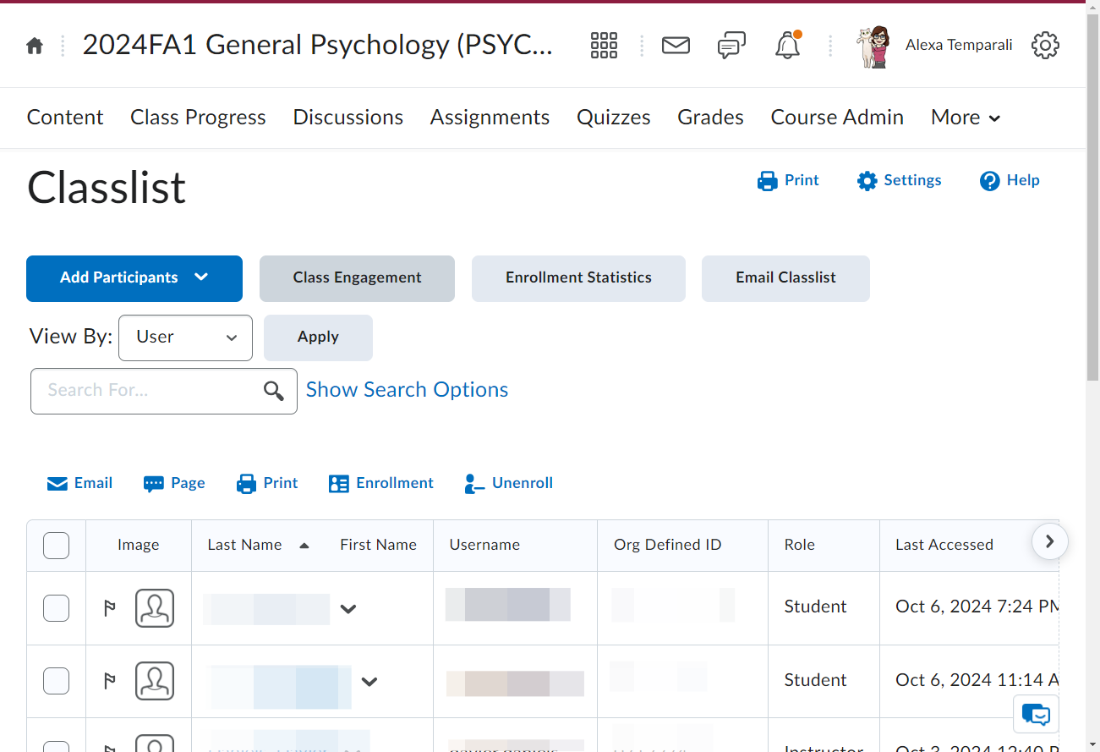Open the update alerts bell icon
1100x752 pixels.
coord(787,45)
